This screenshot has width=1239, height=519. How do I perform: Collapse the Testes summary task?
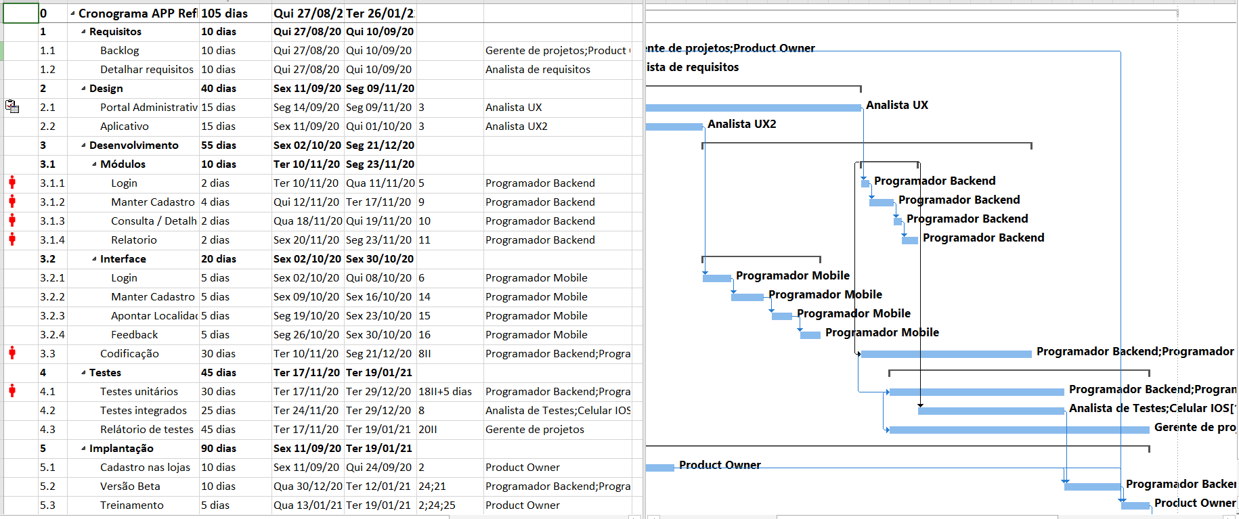[x=83, y=373]
